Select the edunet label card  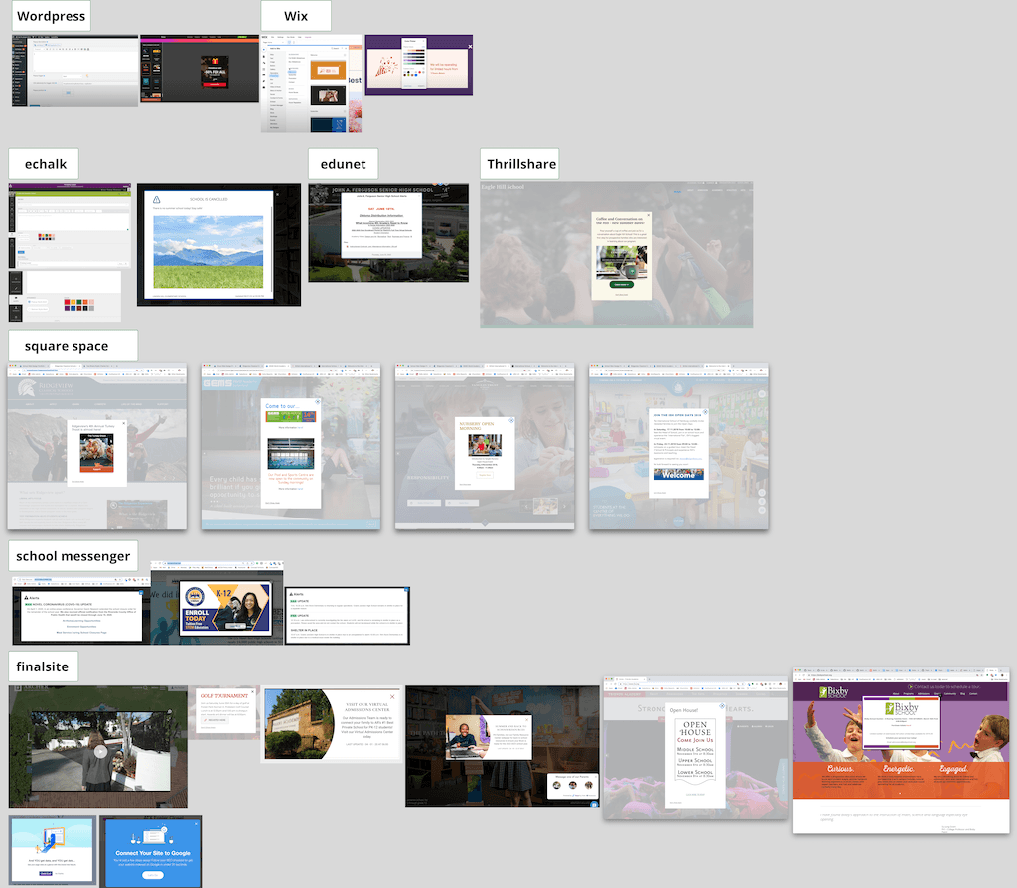[343, 164]
